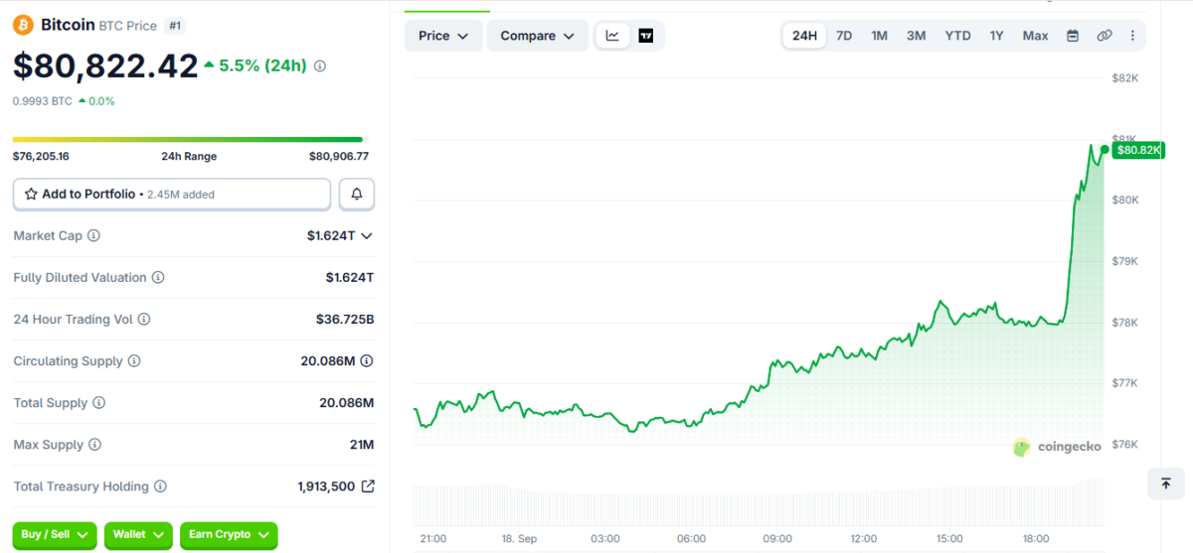This screenshot has width=1193, height=553.
Task: Select the Max time range tab
Action: (1036, 36)
